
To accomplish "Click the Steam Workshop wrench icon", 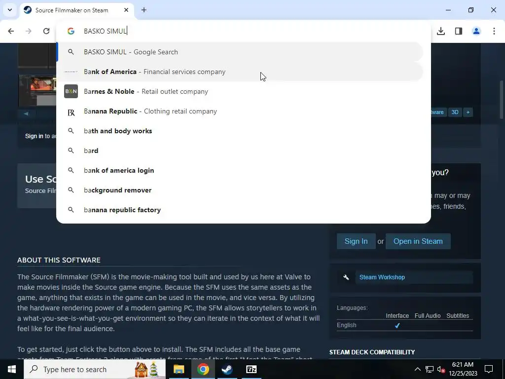I will click(346, 277).
